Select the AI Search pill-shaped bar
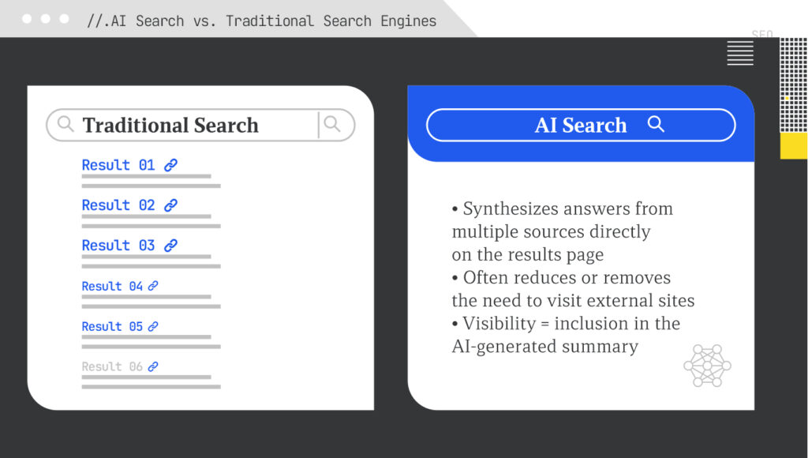This screenshot has height=458, width=808. [x=581, y=125]
